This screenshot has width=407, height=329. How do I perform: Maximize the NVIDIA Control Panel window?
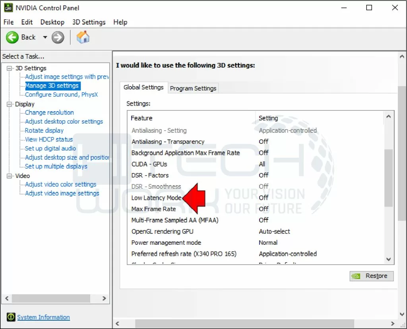tap(369, 8)
